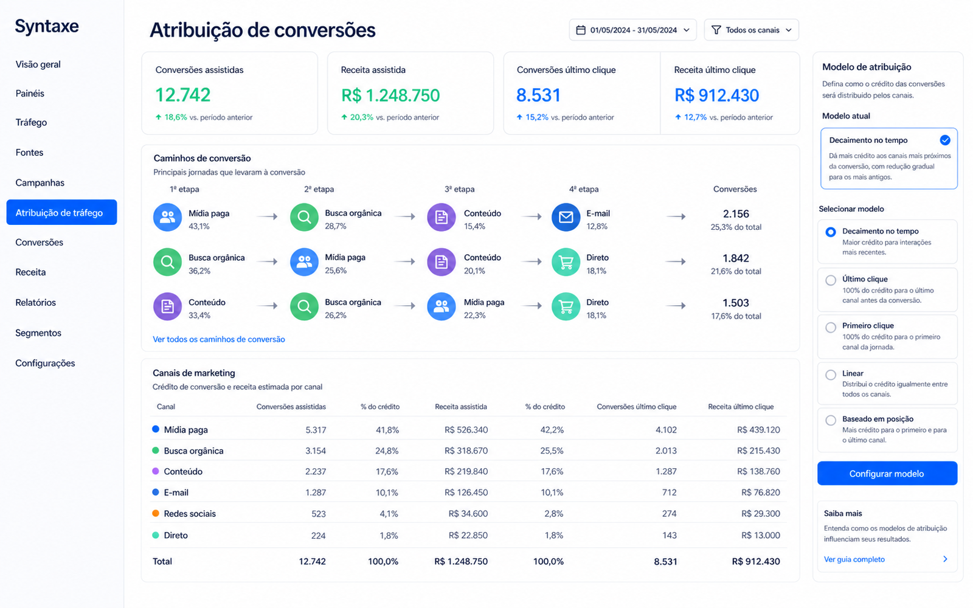This screenshot has width=973, height=608.
Task: Click Busca orgânica search icon in first path row
Action: pos(304,217)
